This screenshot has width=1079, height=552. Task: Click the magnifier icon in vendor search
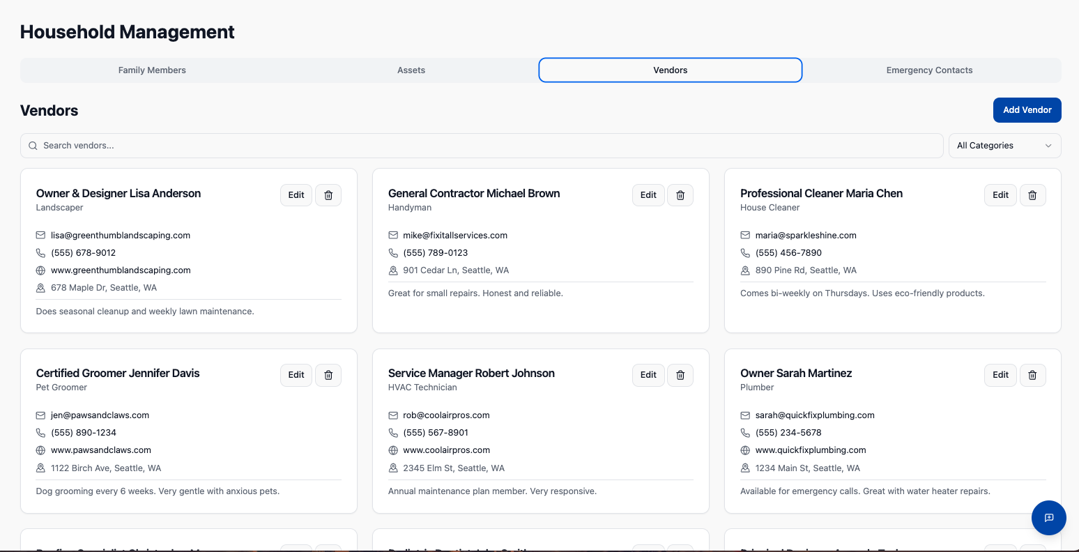33,146
